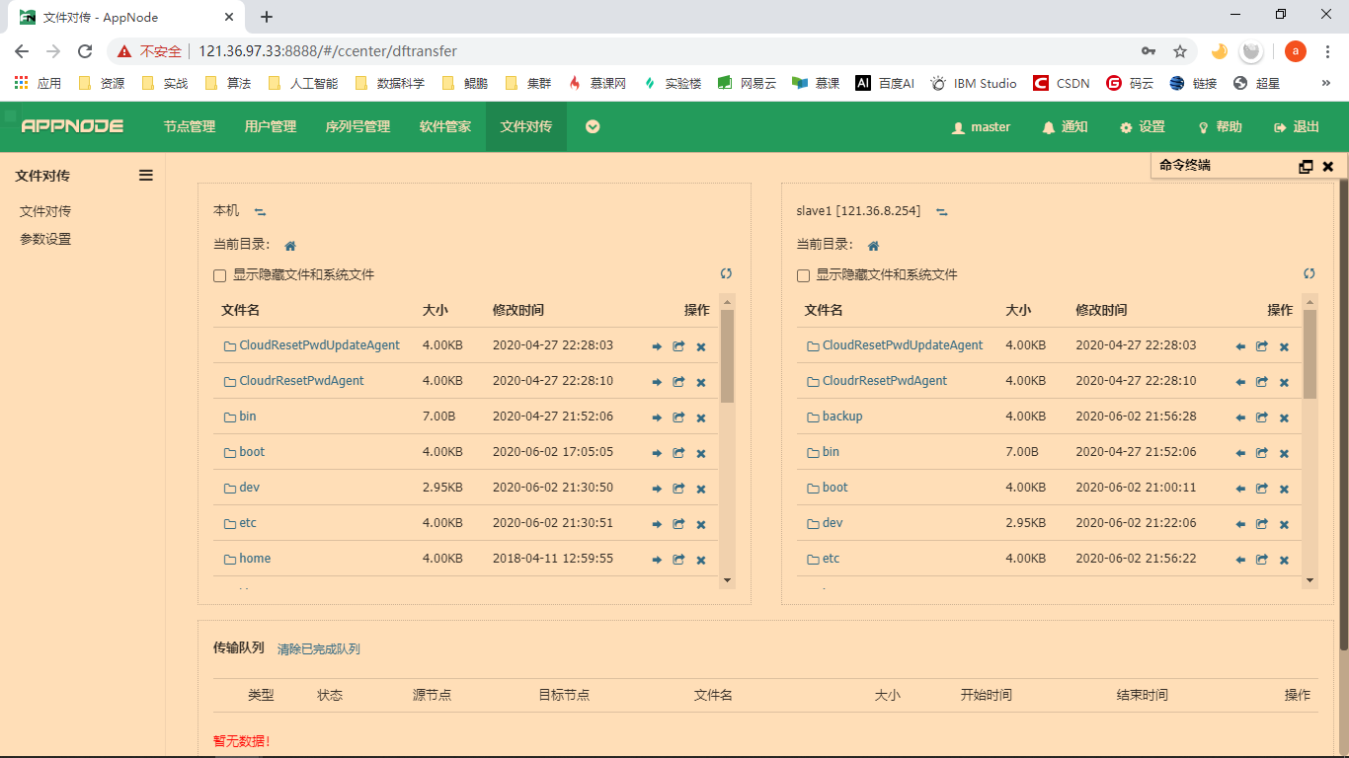1349x758 pixels.
Task: Click down arrow of 本机 list scrollbar
Action: [x=728, y=580]
